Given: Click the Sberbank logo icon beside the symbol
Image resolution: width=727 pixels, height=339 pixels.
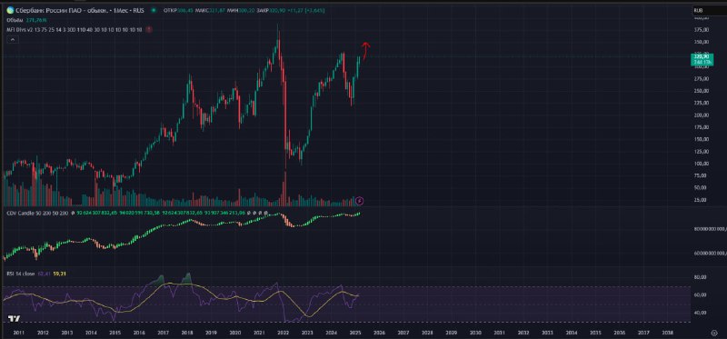Looking at the screenshot, I should click(x=10, y=10).
